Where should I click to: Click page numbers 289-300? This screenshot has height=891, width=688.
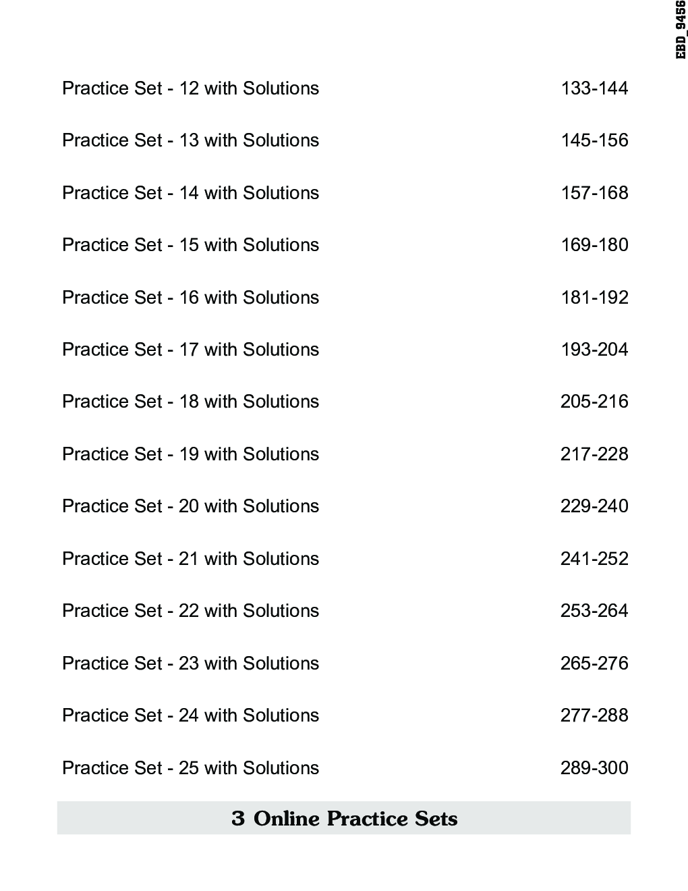coord(594,768)
